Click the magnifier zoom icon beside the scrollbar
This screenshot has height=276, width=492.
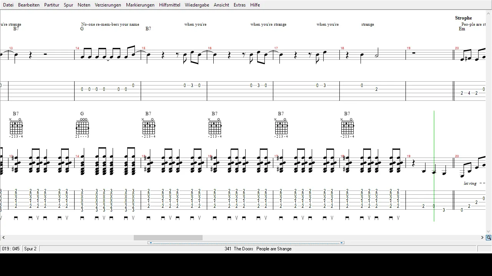point(489,238)
